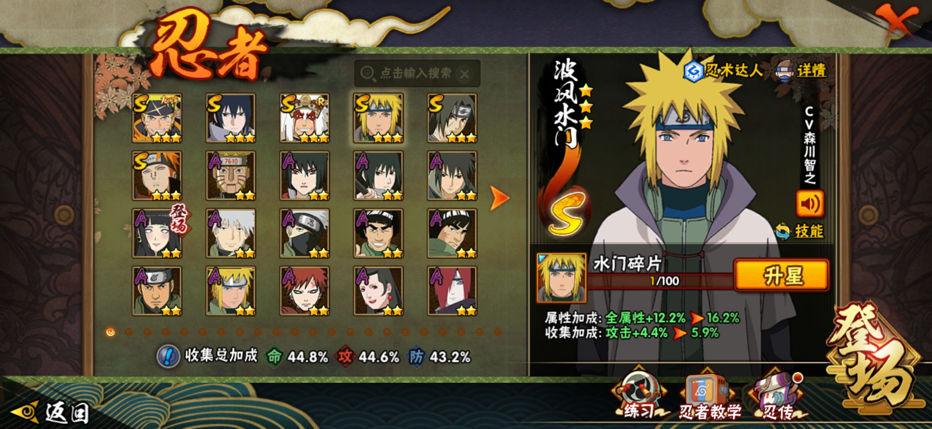This screenshot has width=932, height=429.
Task: Play the character voice speaker icon
Action: [x=810, y=204]
